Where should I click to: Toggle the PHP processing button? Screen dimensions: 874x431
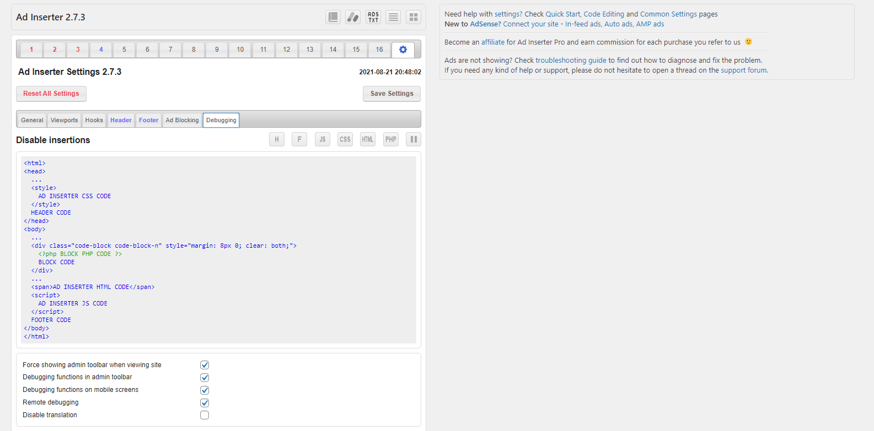(391, 139)
